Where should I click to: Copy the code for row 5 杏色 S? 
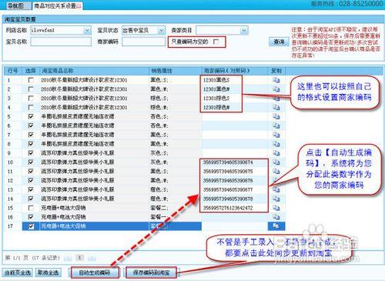[276, 117]
